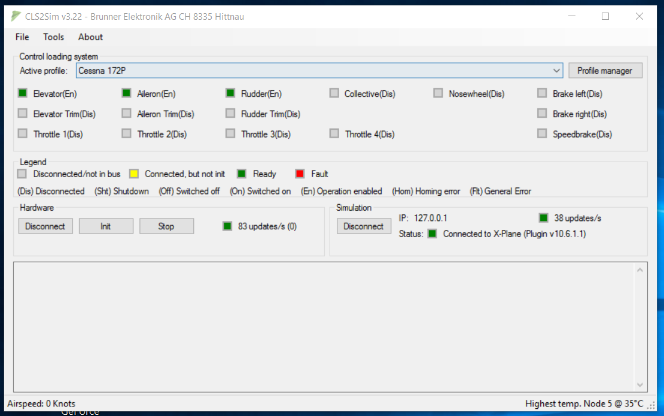The image size is (664, 416).
Task: Open the File menu
Action: point(22,37)
